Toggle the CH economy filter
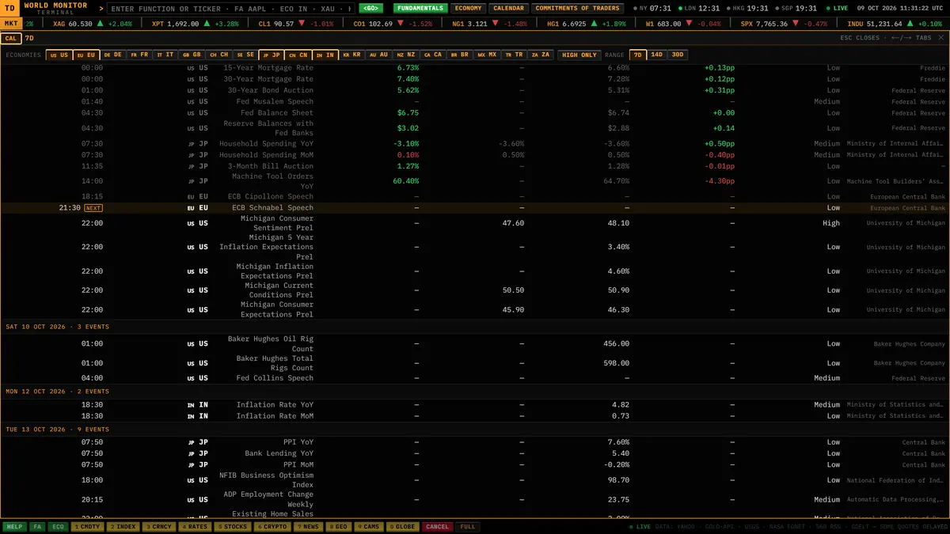 point(218,55)
